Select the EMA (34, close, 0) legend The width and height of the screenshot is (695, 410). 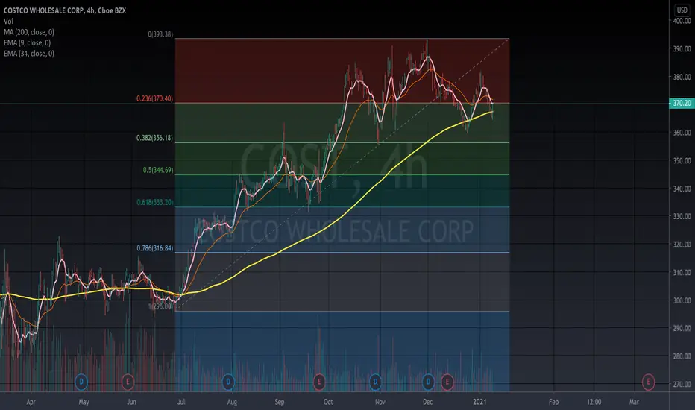tap(29, 53)
